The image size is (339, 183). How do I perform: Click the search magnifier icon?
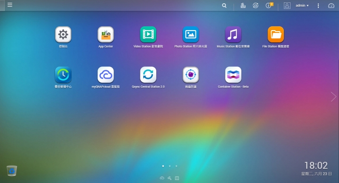[224, 6]
